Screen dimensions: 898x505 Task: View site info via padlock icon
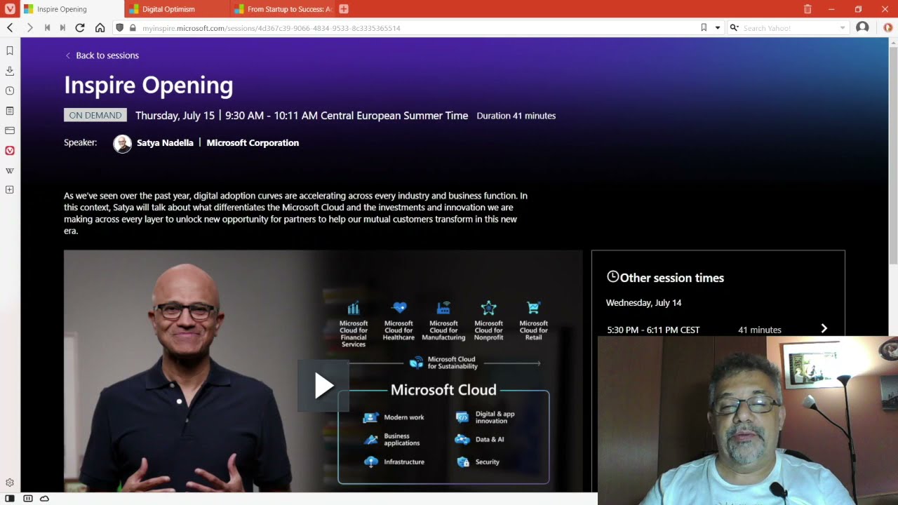(x=133, y=28)
